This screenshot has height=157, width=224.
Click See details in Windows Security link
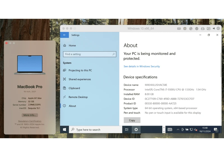pos(142,66)
